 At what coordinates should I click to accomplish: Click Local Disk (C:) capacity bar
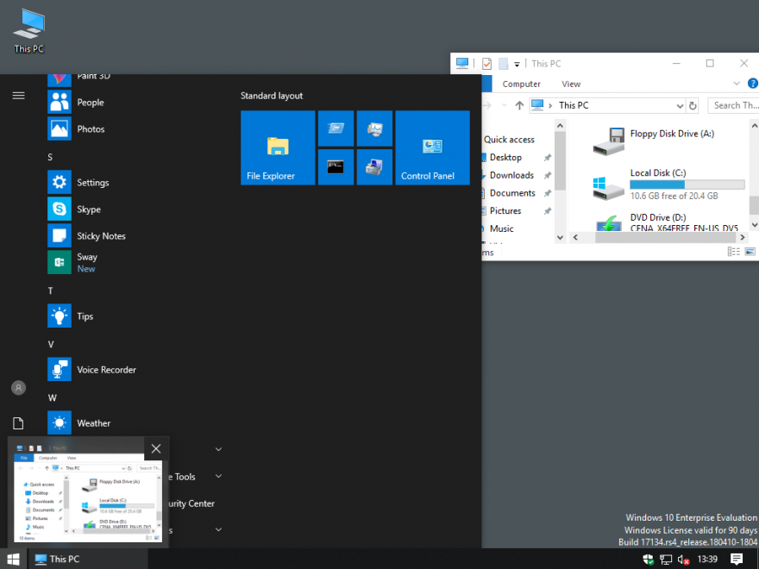coord(687,184)
